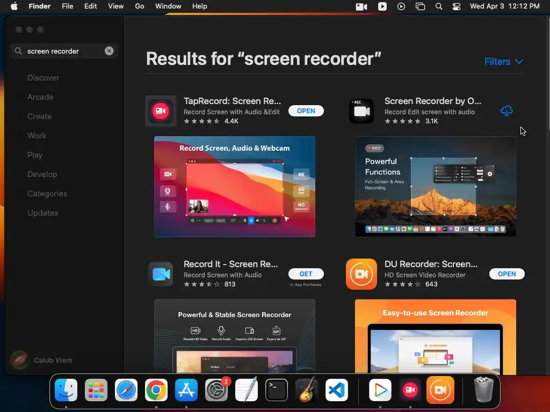
Task: Open TapRecord icon in the Dock
Action: (410, 390)
